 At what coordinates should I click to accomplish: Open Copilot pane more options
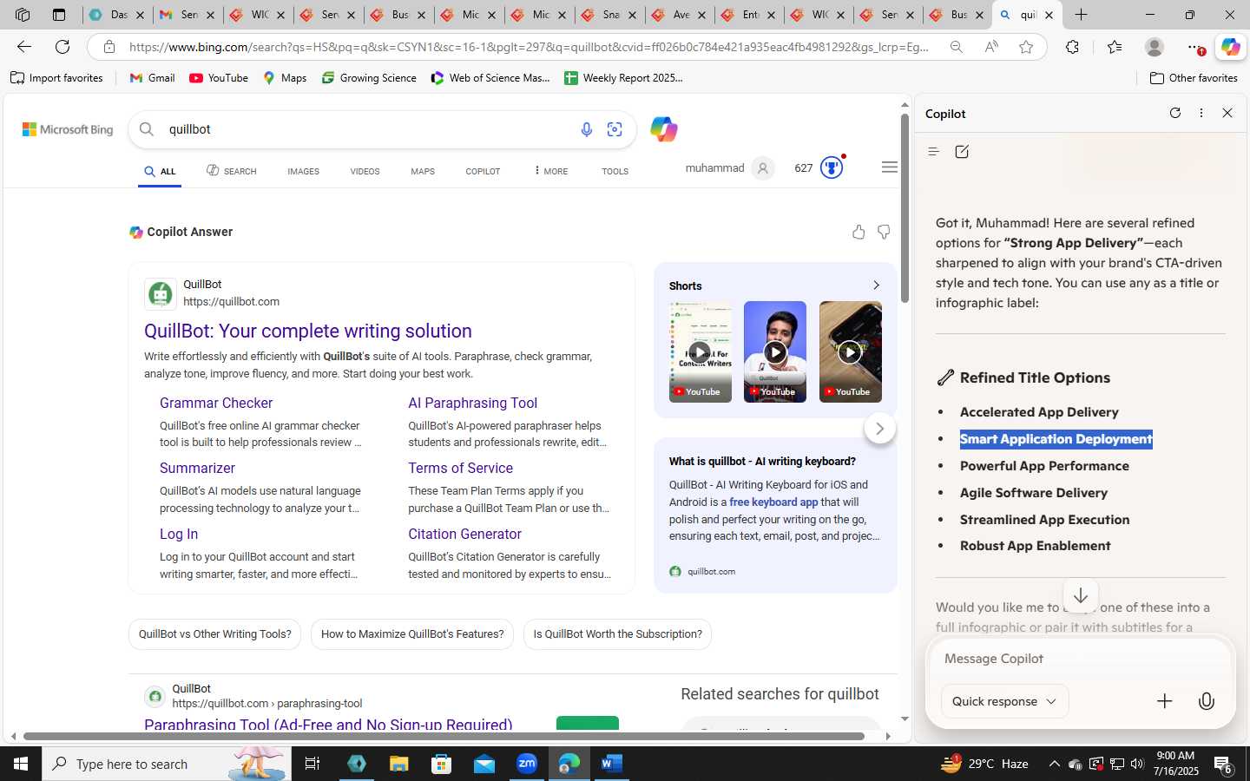point(1201,113)
